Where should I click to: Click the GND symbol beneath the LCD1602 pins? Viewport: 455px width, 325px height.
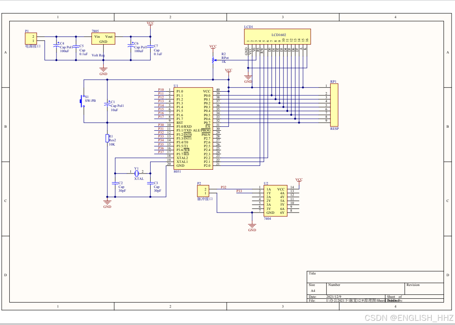coord(248,78)
